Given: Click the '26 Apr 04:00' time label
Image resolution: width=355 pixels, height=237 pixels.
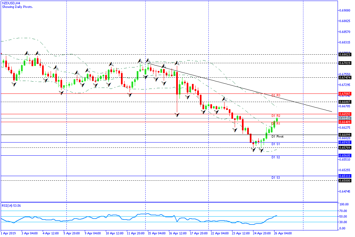Looking at the screenshot, I should [x=283, y=233].
